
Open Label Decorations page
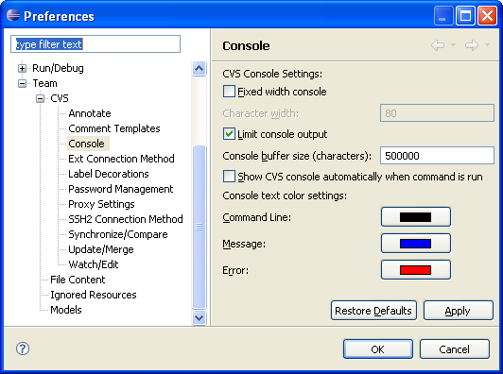coord(109,174)
